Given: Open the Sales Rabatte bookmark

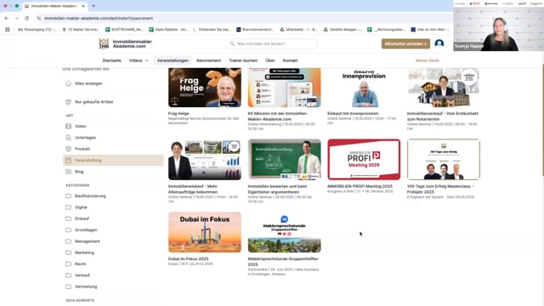Looking at the screenshot, I should pyautogui.click(x=168, y=30).
